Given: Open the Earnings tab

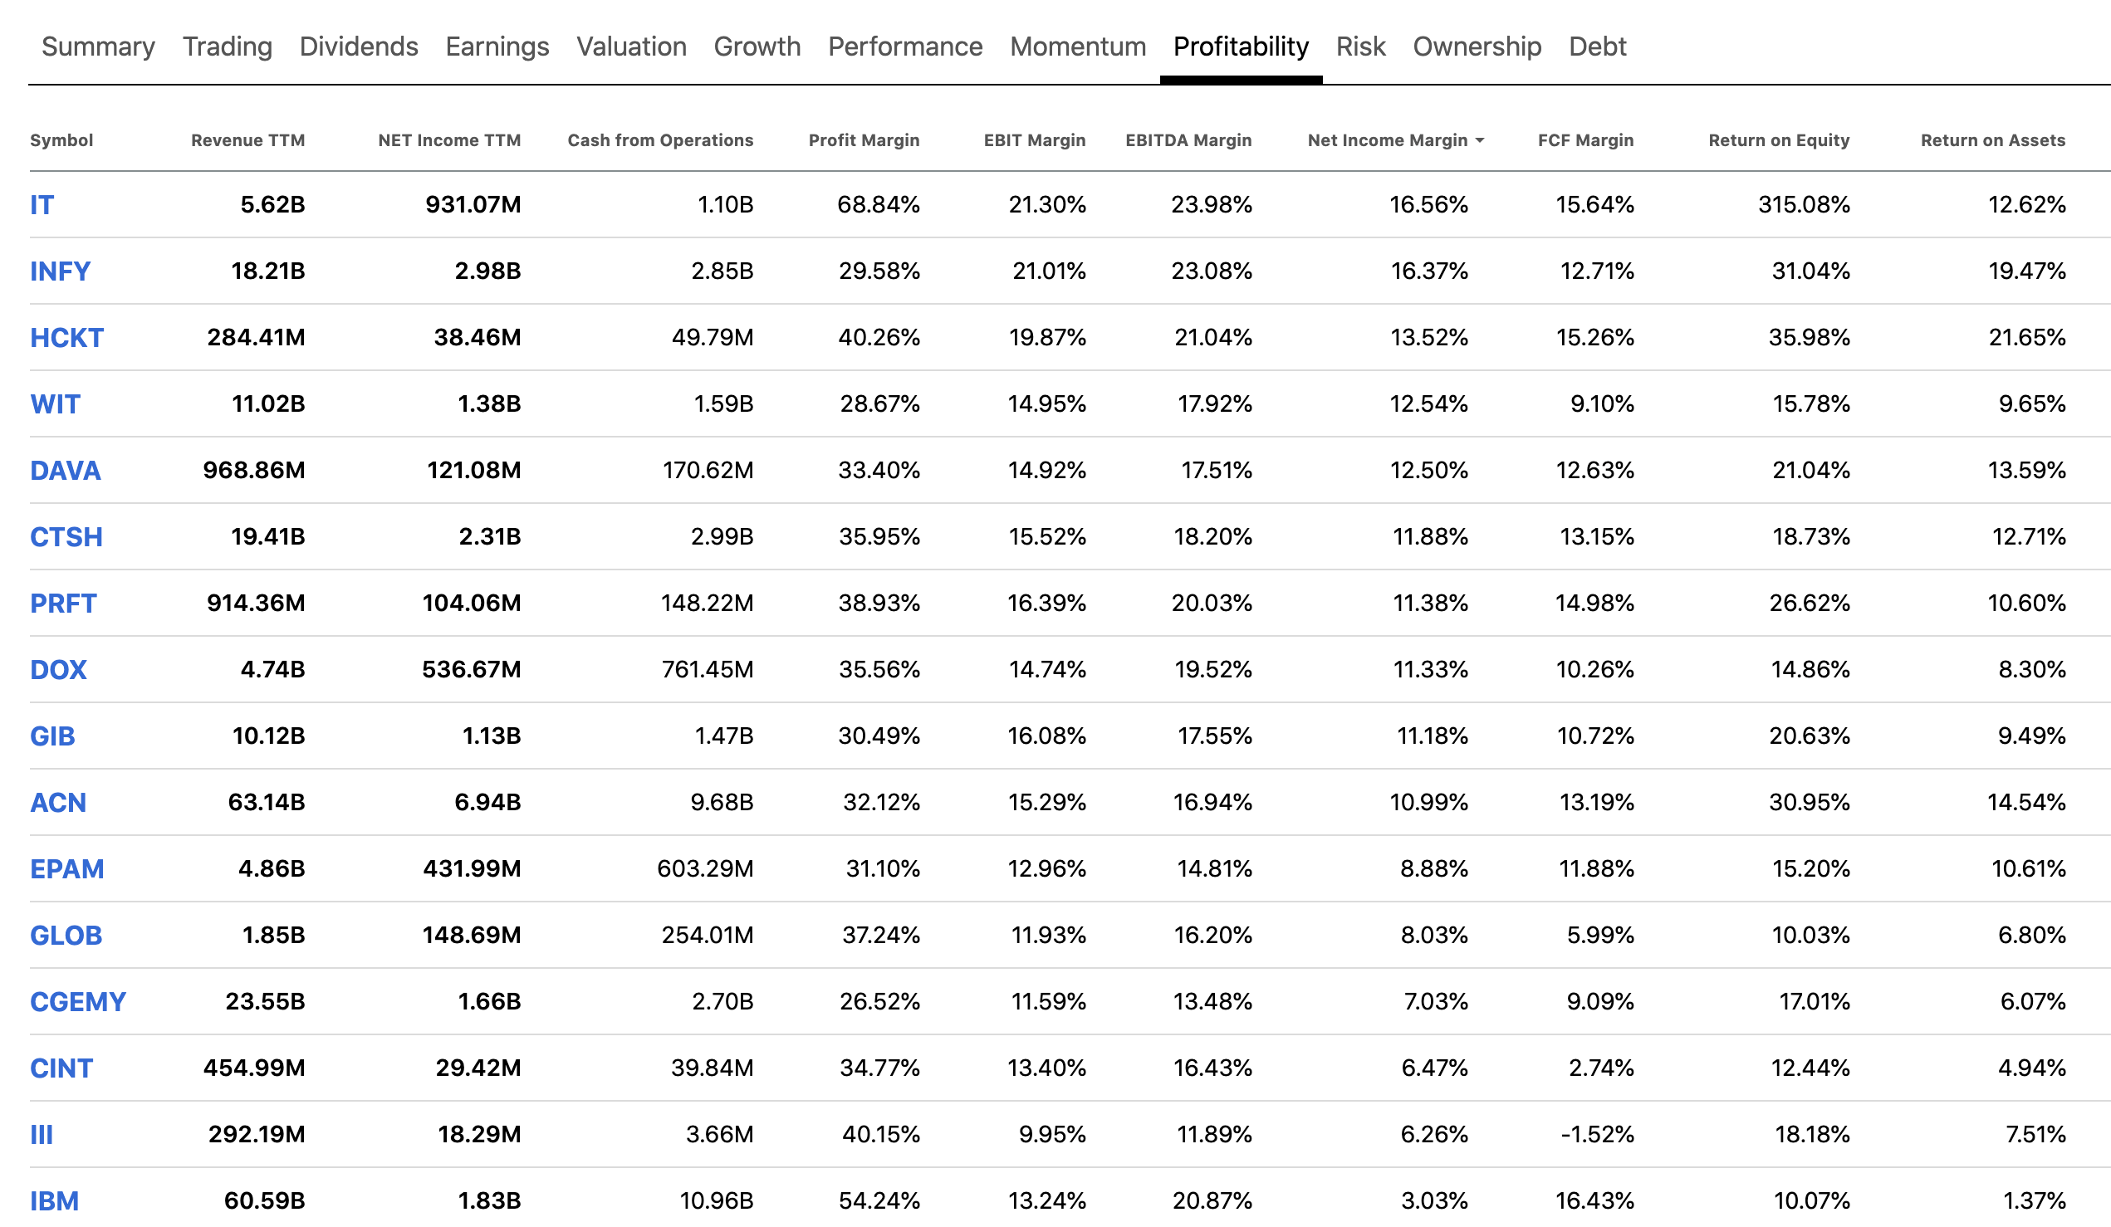Looking at the screenshot, I should click(497, 46).
